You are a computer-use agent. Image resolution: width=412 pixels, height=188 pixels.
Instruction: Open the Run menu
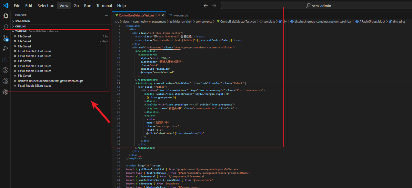(87, 5)
